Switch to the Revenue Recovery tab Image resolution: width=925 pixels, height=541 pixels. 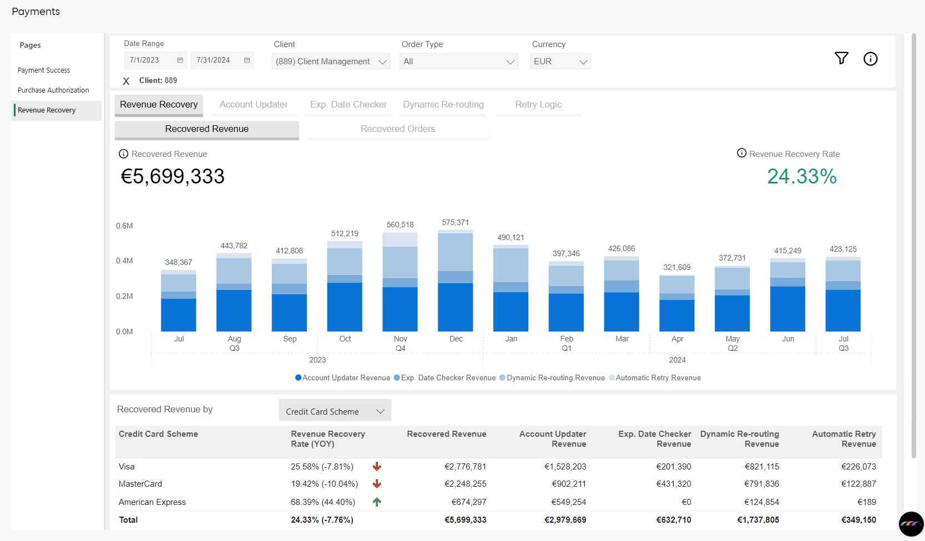tap(159, 104)
